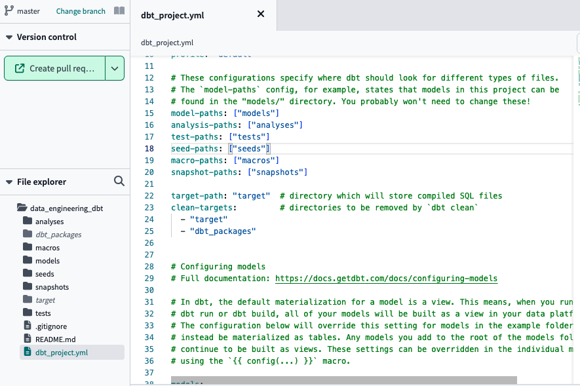Select the analyses folder in explorer
The image size is (580, 386).
click(x=50, y=222)
